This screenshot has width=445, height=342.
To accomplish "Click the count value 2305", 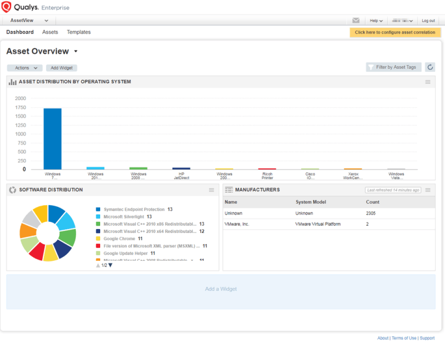I will pyautogui.click(x=370, y=214).
